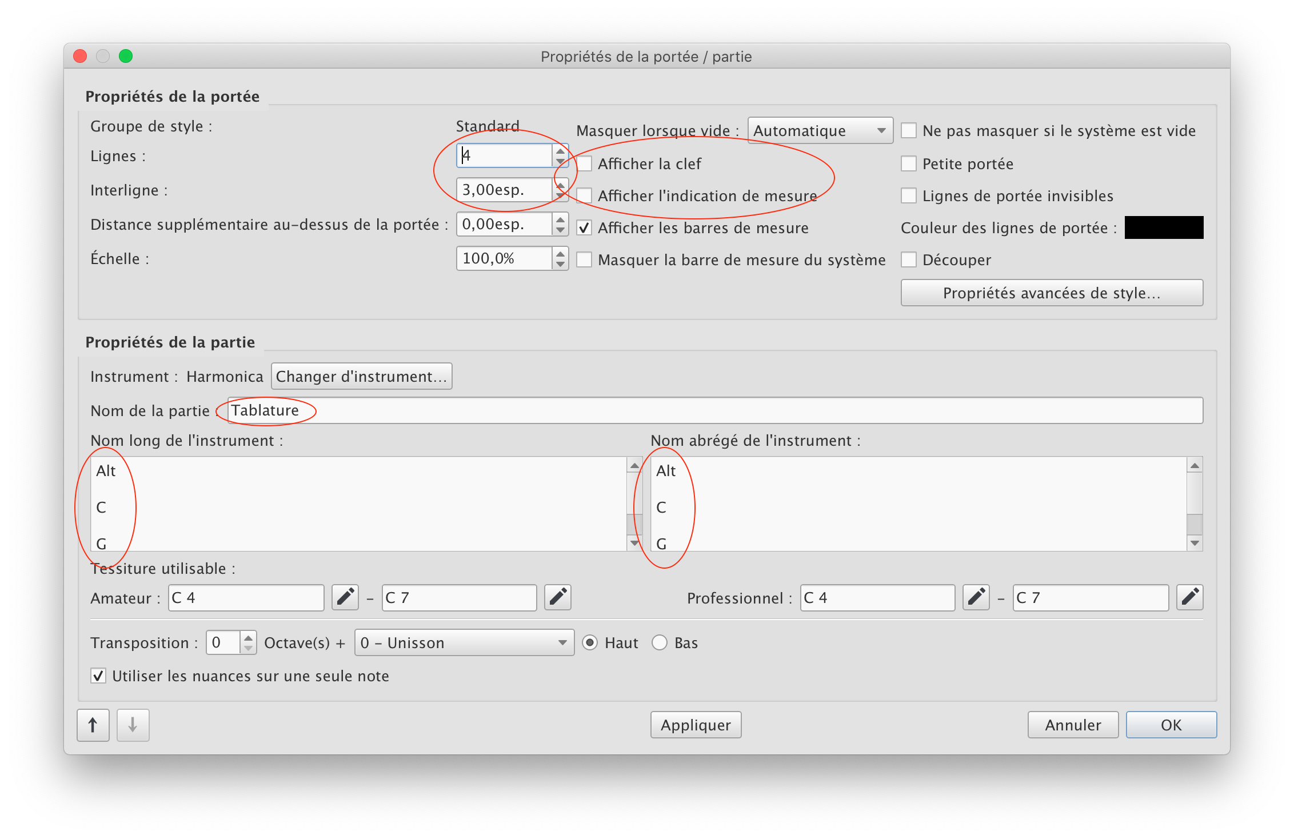Open Masquer lorsque vide dropdown
Viewport: 1294px width, 839px height.
tap(820, 131)
